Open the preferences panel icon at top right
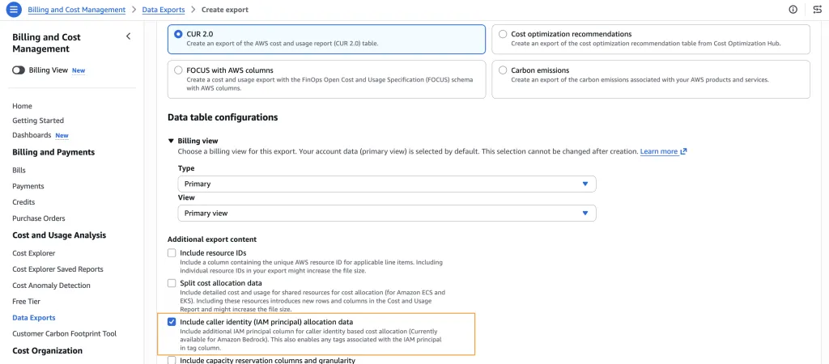 coord(818,10)
